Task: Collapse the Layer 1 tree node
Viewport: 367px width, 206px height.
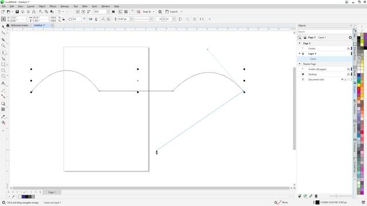Action: click(x=299, y=53)
